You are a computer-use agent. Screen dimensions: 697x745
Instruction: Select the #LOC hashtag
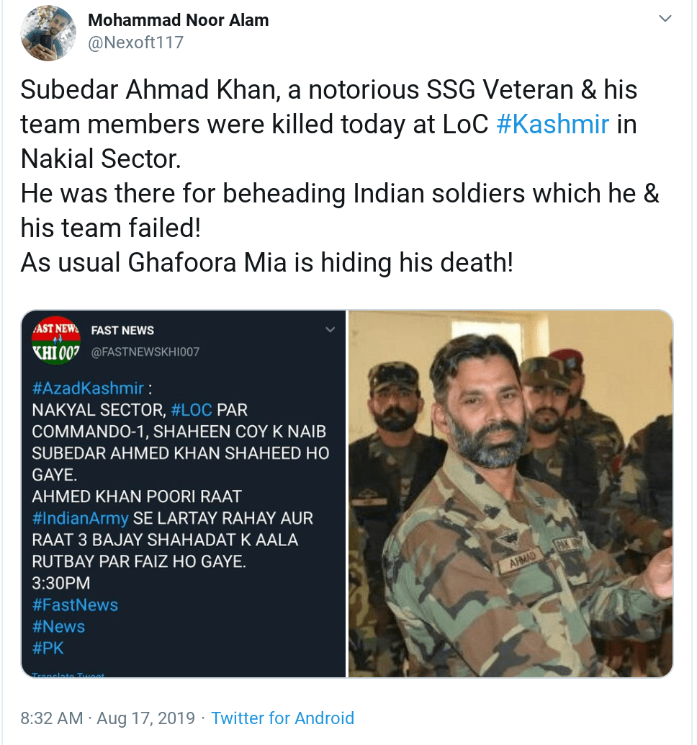point(192,410)
